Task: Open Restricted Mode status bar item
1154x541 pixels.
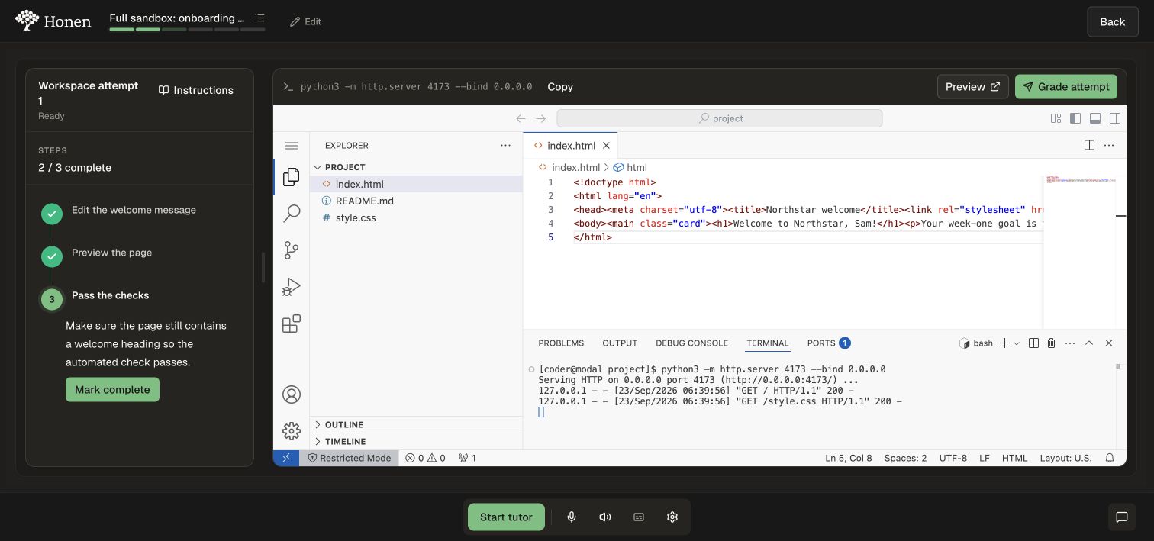Action: point(349,458)
